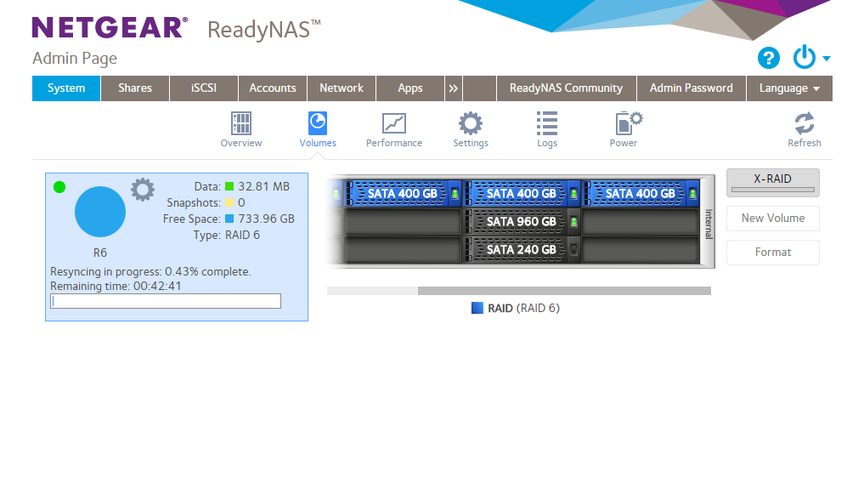Open the Settings gear icon
This screenshot has width=864, height=483.
pos(471,123)
